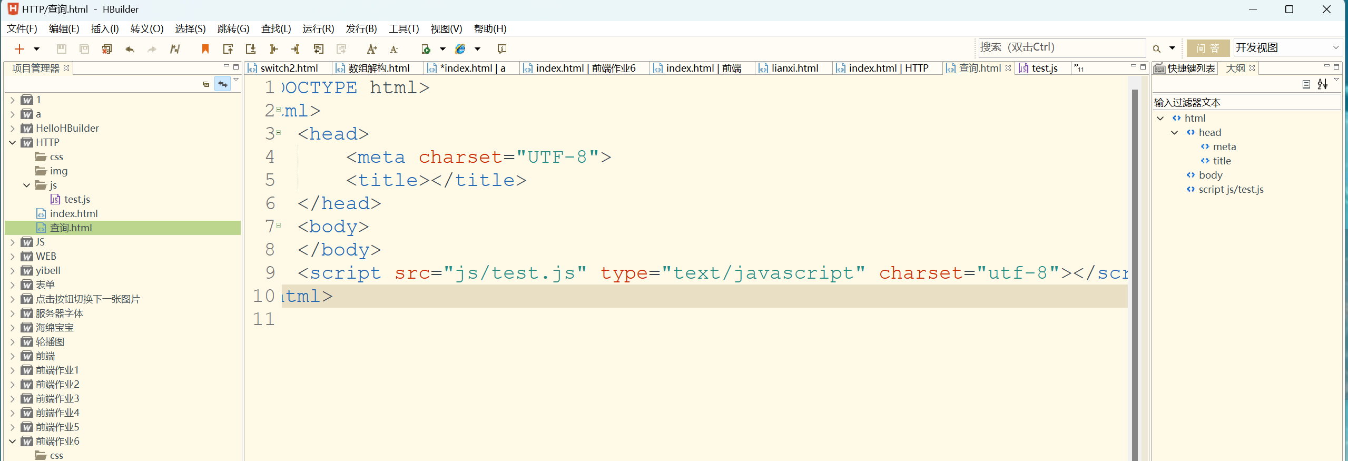Collapse the js folder in HTTP project
This screenshot has height=461, width=1348.
[x=27, y=185]
